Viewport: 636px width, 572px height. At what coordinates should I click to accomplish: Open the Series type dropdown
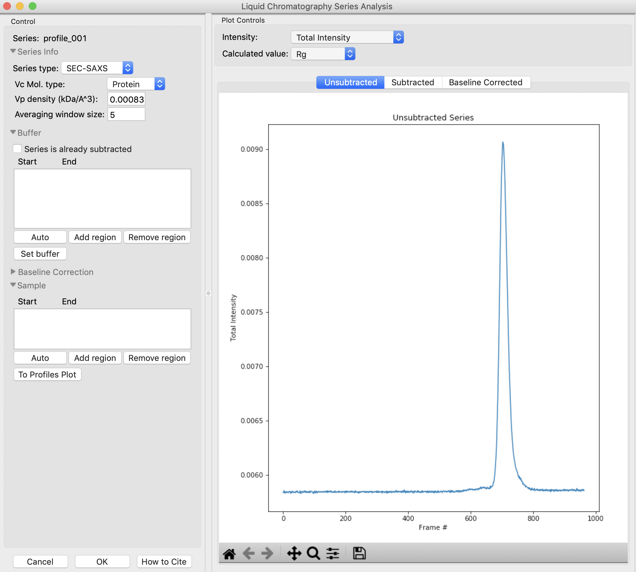(97, 68)
